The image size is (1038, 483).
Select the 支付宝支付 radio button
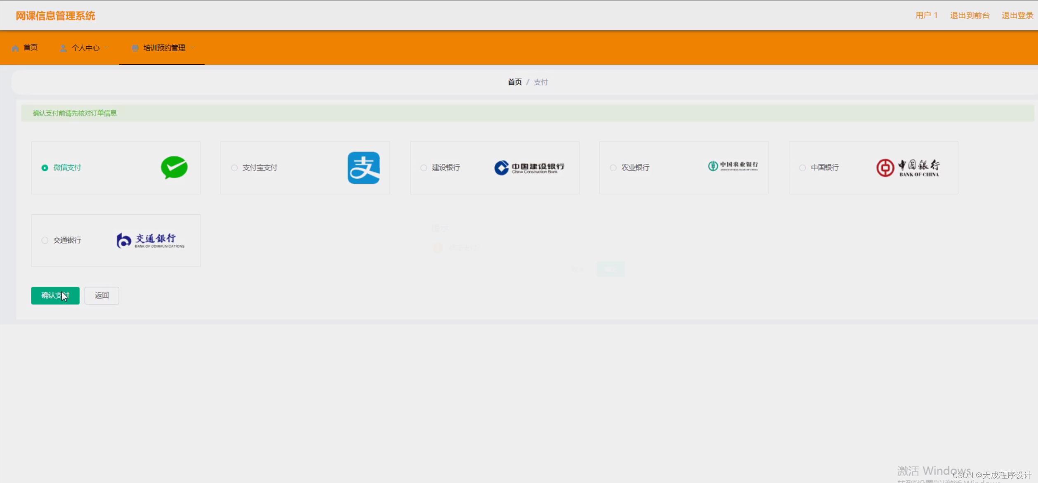234,168
